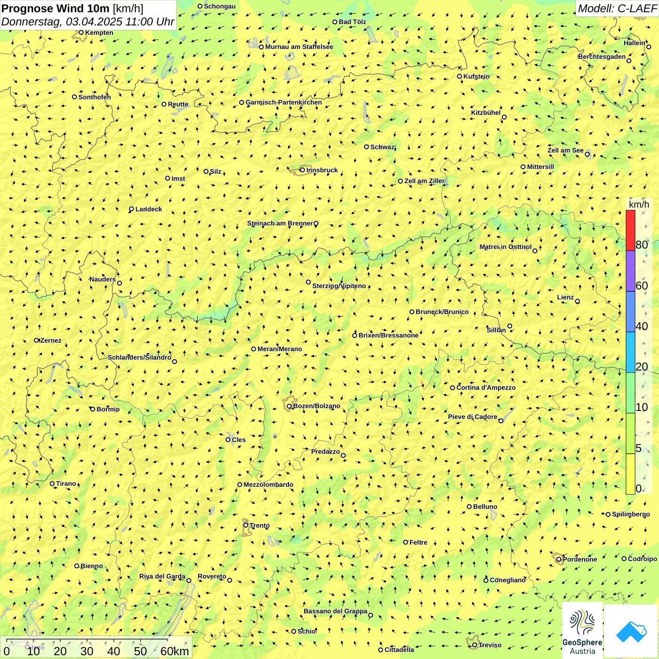
Task: Click the Steinach am Brenner label
Action: coord(280,223)
